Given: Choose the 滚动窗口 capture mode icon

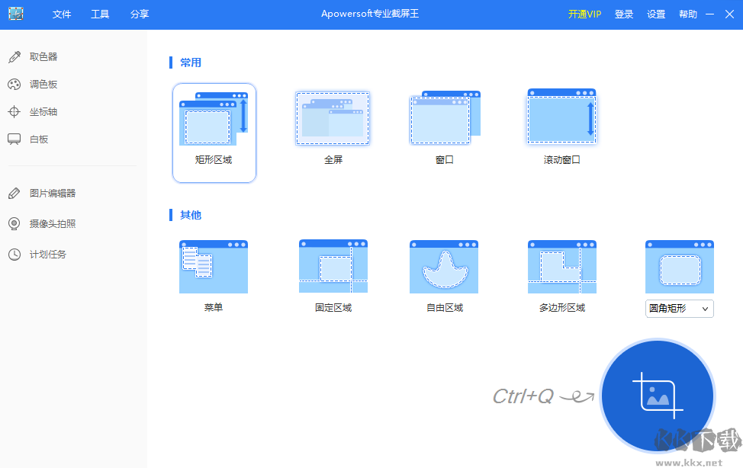Looking at the screenshot, I should click(x=561, y=116).
